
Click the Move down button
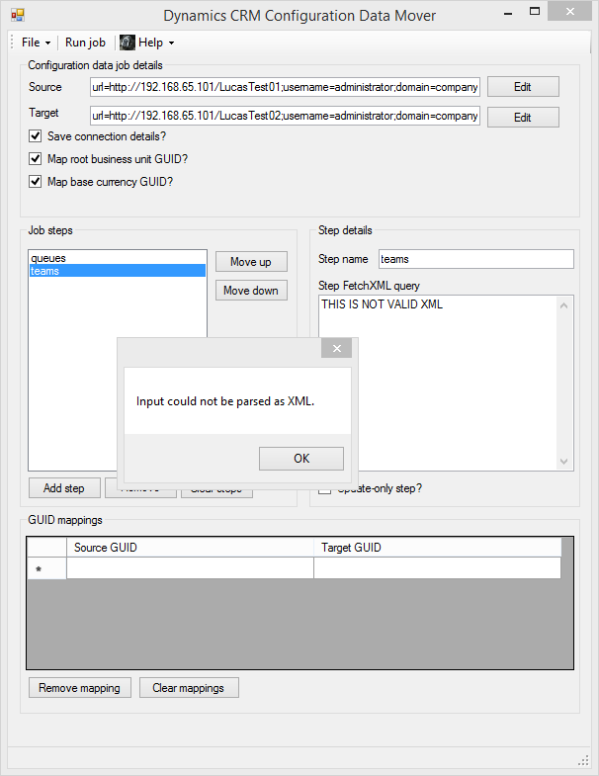pyautogui.click(x=251, y=291)
